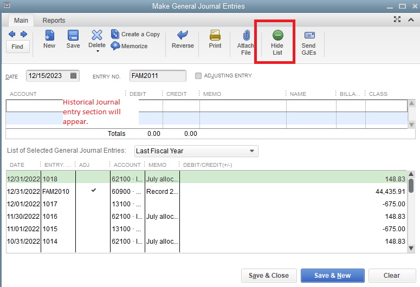Click the DEBIT column header

pyautogui.click(x=138, y=94)
